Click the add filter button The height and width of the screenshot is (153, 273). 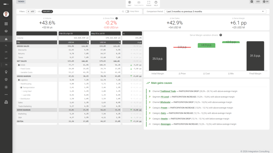[x=31, y=11]
